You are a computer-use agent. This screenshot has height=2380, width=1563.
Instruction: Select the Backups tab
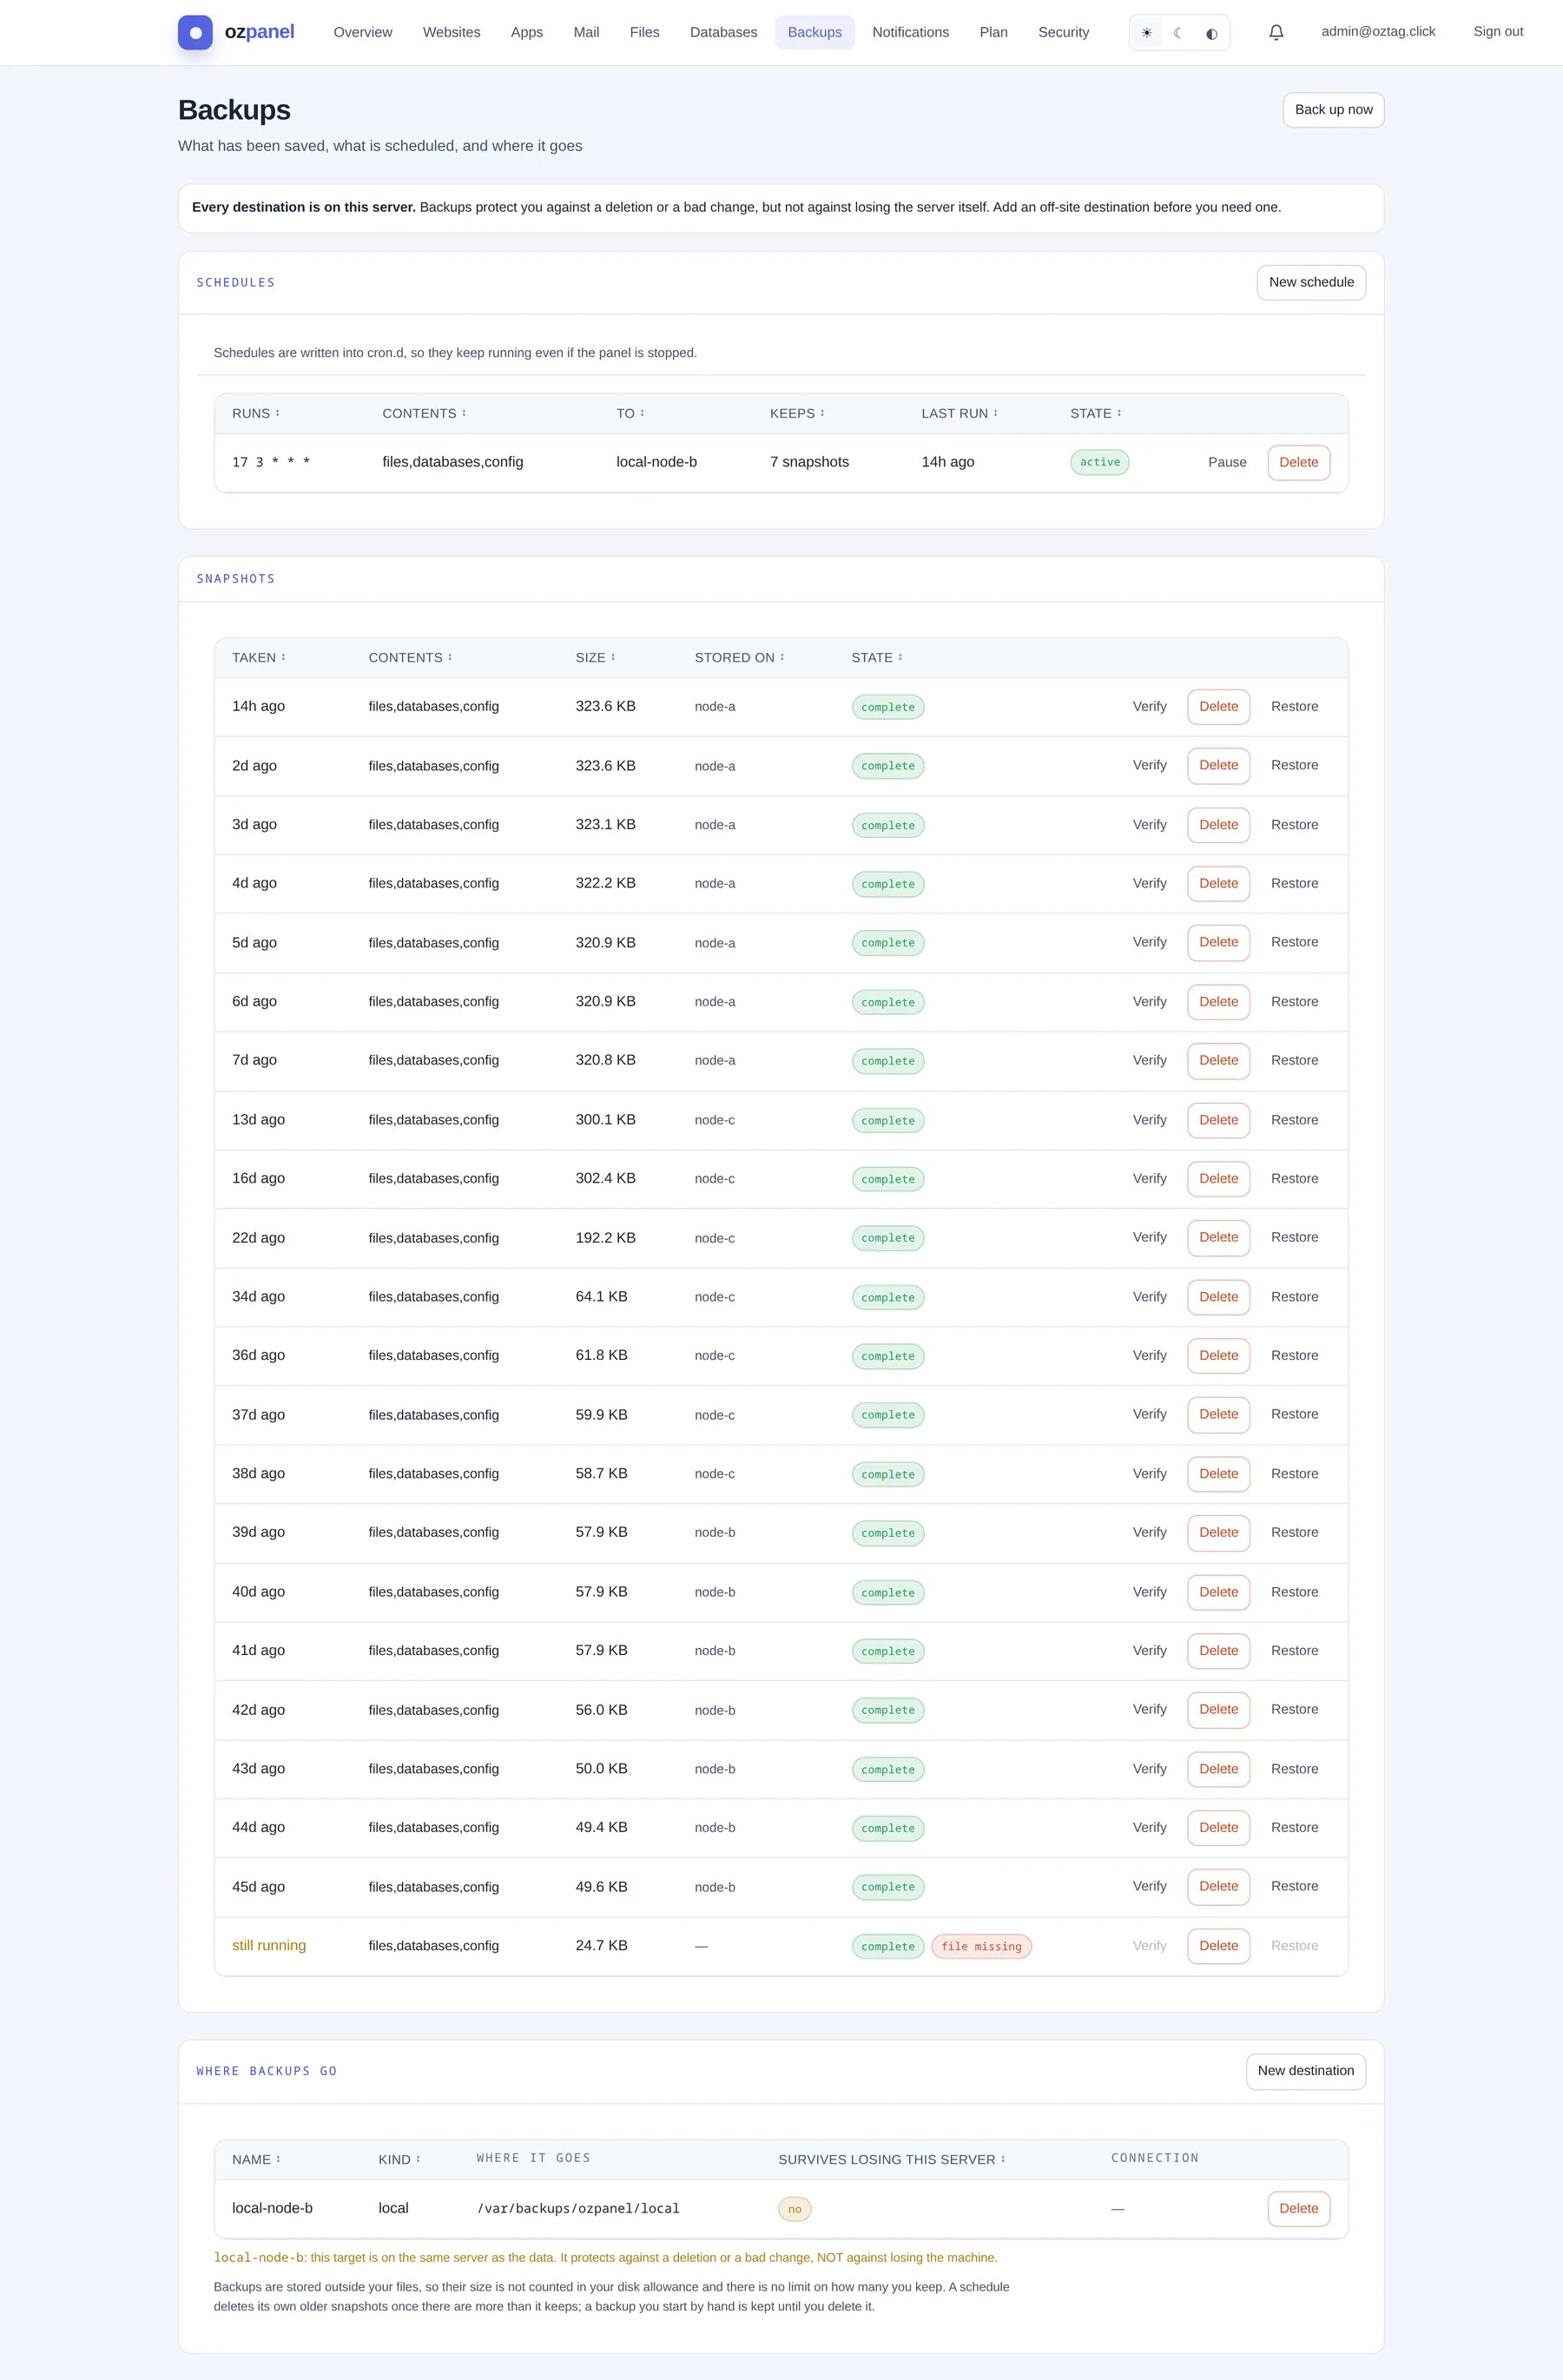[815, 32]
